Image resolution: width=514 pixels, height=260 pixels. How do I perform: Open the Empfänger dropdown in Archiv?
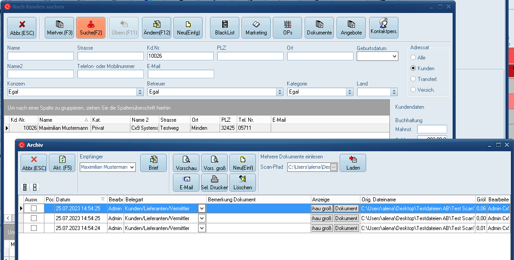(132, 167)
